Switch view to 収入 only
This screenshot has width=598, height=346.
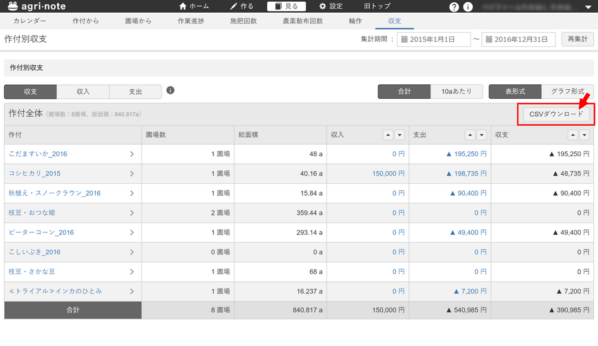(83, 92)
